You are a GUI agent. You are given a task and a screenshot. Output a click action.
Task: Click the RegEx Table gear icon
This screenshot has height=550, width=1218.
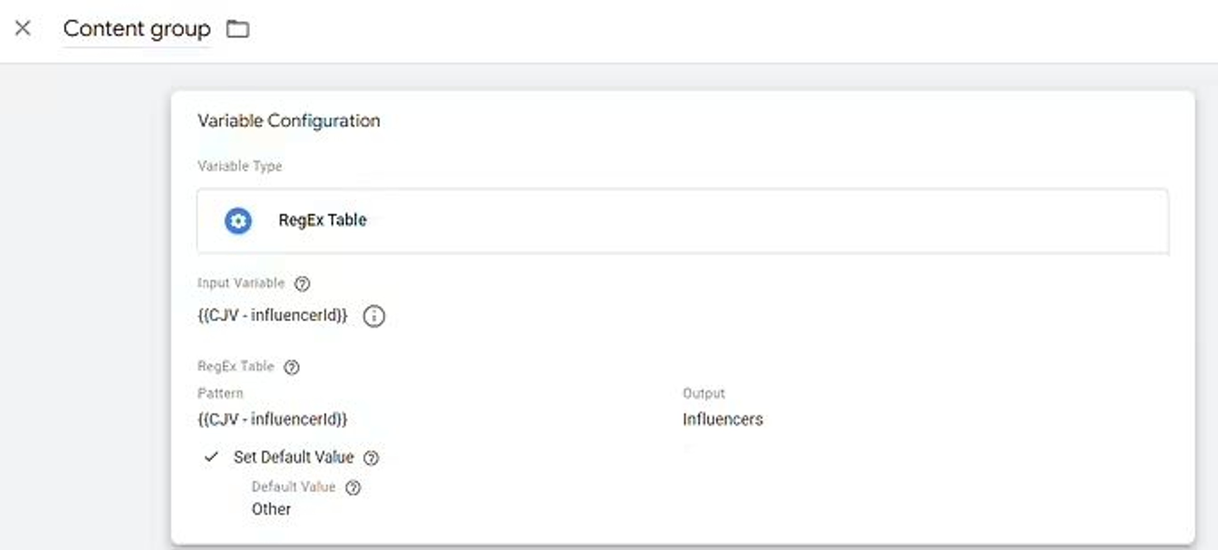point(238,221)
